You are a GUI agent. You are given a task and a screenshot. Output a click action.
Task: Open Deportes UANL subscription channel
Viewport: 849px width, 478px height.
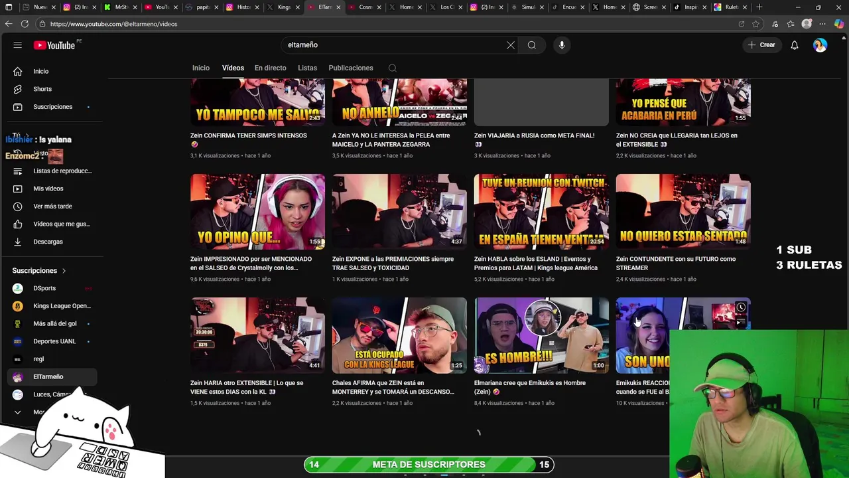click(52, 341)
